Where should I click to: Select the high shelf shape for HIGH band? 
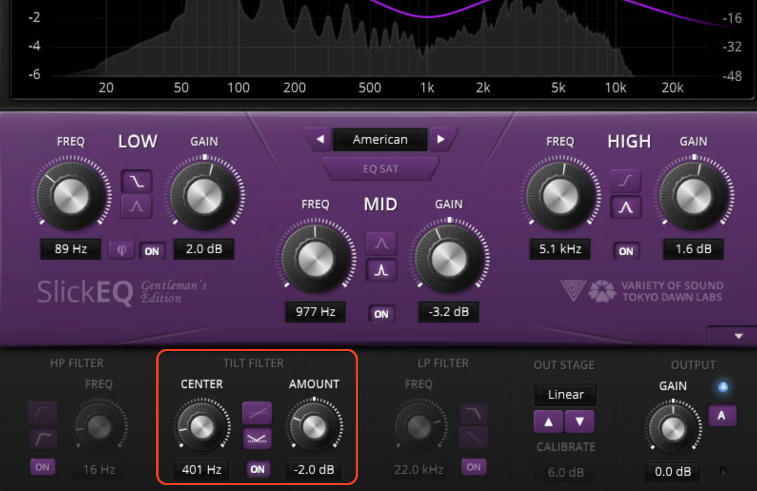626,181
